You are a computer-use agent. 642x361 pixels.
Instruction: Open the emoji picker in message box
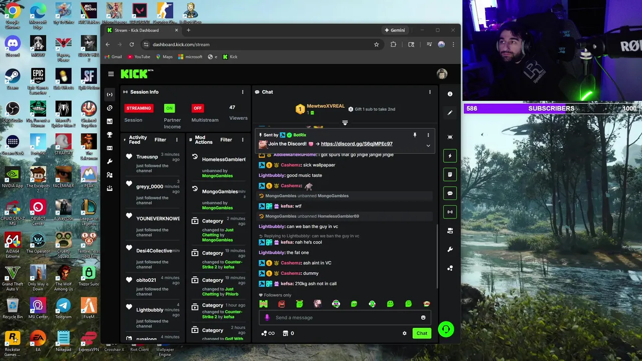[x=423, y=317]
